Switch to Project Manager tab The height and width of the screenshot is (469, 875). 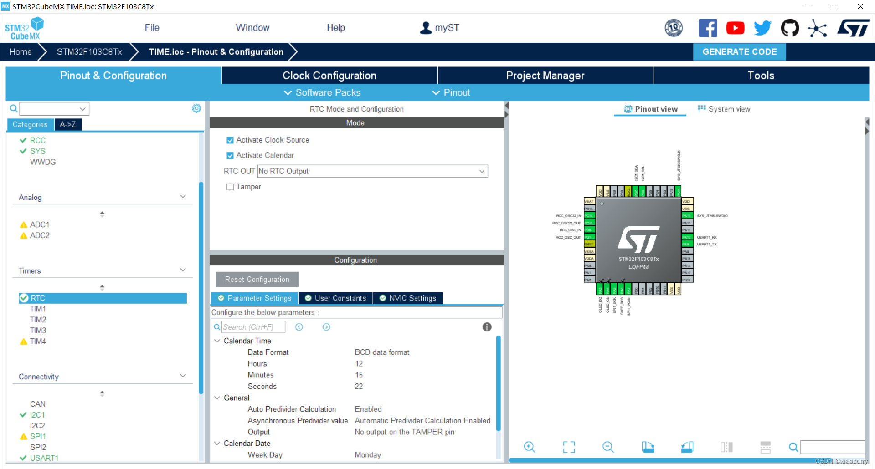(x=545, y=76)
